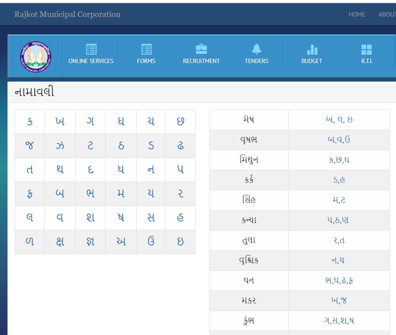The height and width of the screenshot is (335, 396).
Task: Choose letter ન in alphabet grid
Action: pos(151,169)
